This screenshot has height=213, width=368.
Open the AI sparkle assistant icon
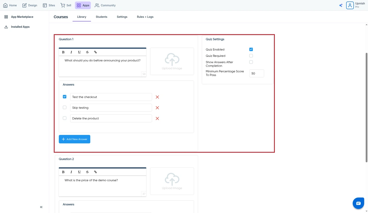click(341, 5)
